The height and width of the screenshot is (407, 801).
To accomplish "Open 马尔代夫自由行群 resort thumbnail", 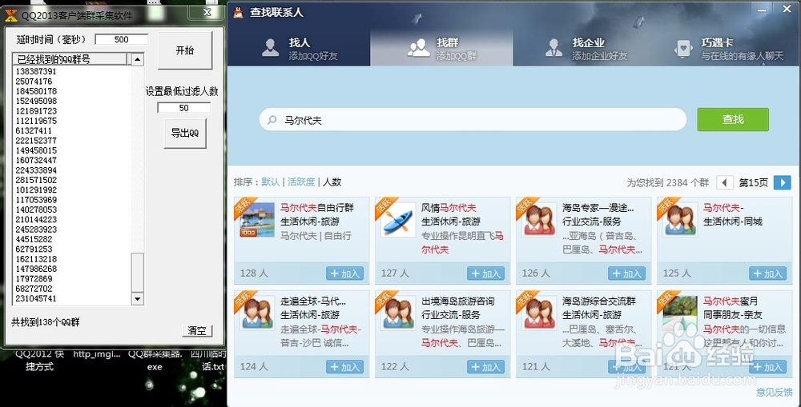I will coord(257,220).
